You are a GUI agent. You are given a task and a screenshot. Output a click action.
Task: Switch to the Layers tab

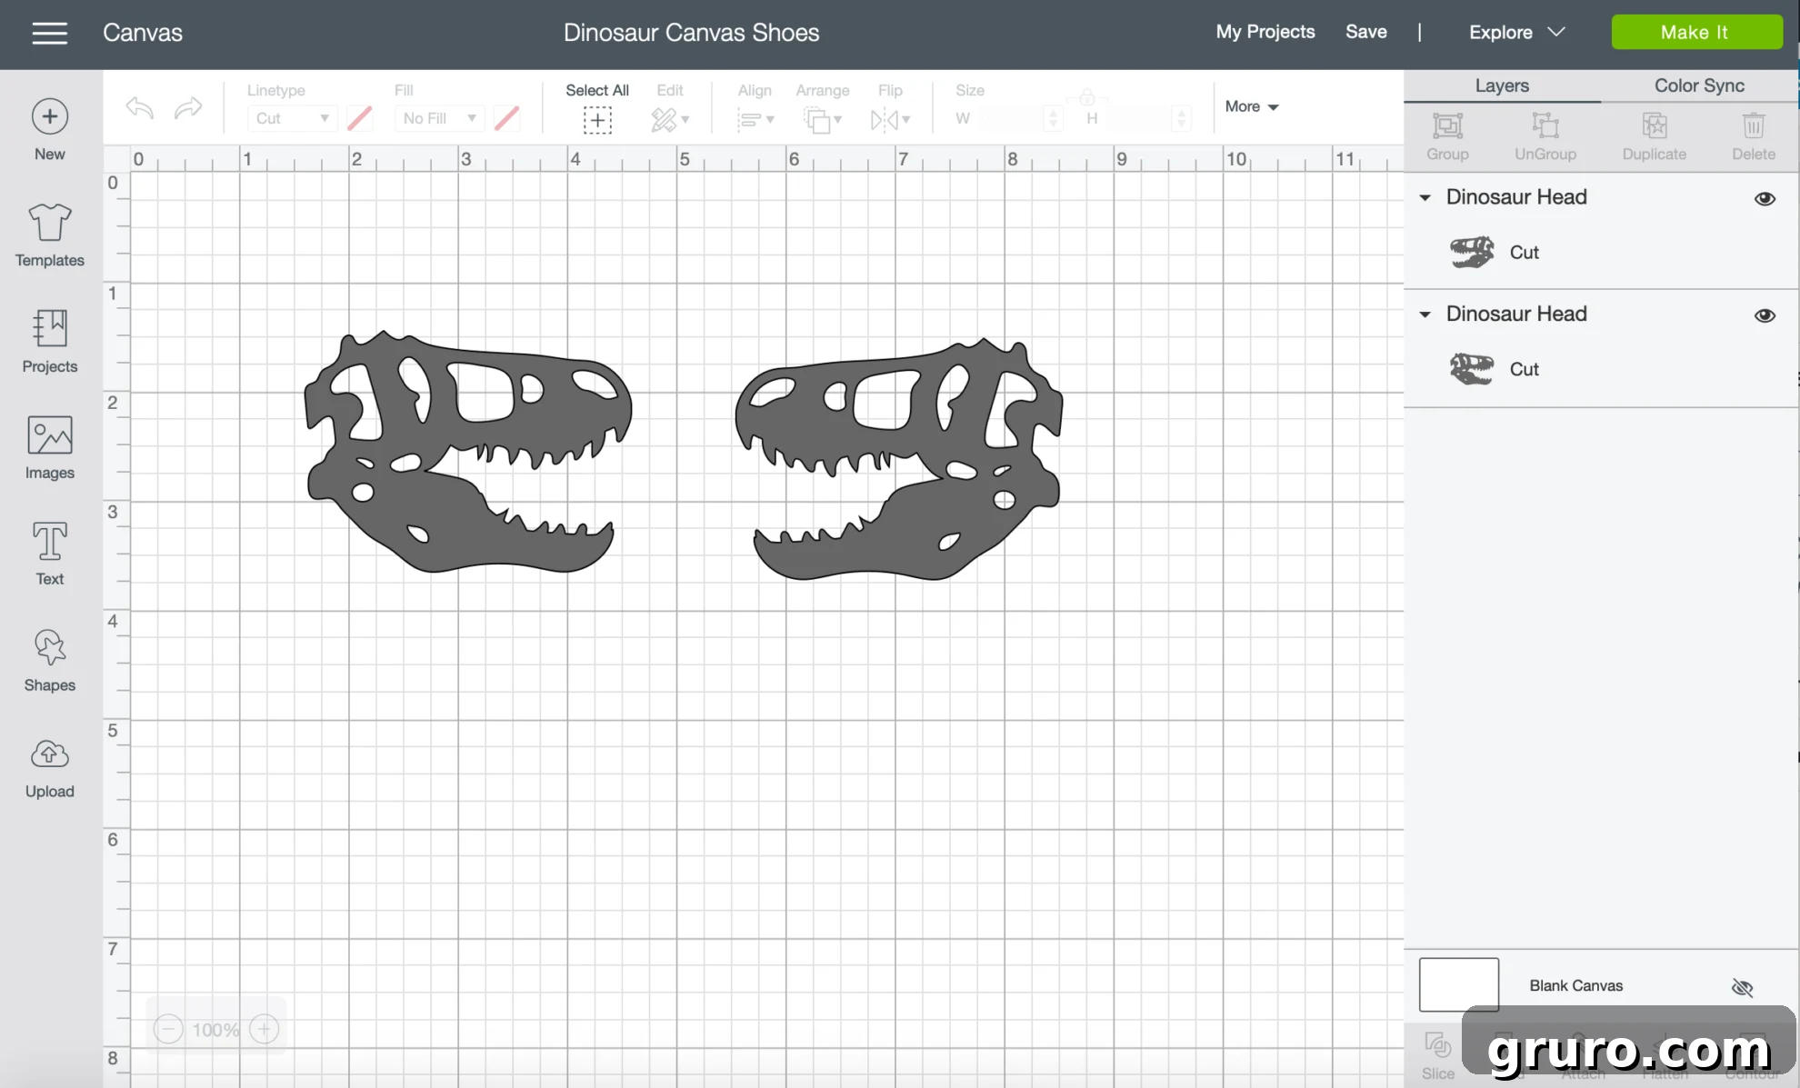pyautogui.click(x=1502, y=85)
